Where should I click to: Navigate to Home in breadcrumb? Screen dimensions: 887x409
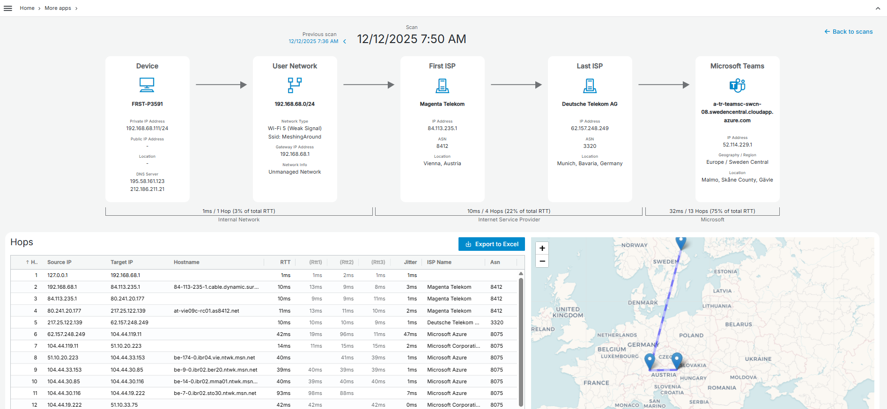[x=27, y=8]
